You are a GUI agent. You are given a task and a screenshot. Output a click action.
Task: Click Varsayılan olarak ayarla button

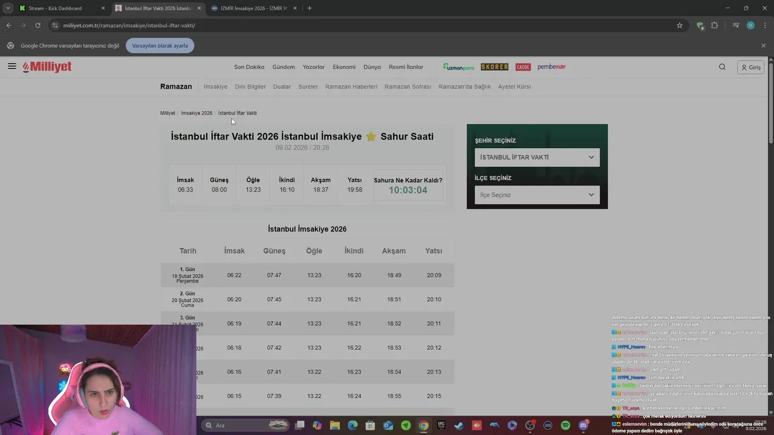pyautogui.click(x=160, y=45)
